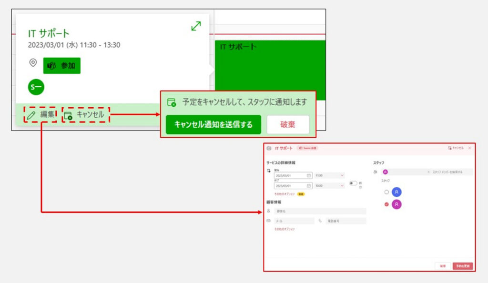Expand the 11:30 start time dropdown

tap(329, 175)
